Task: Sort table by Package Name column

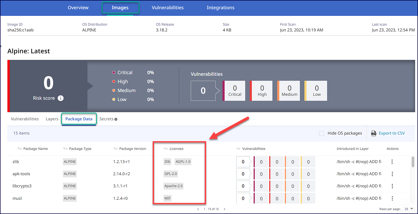Action: 35,149
